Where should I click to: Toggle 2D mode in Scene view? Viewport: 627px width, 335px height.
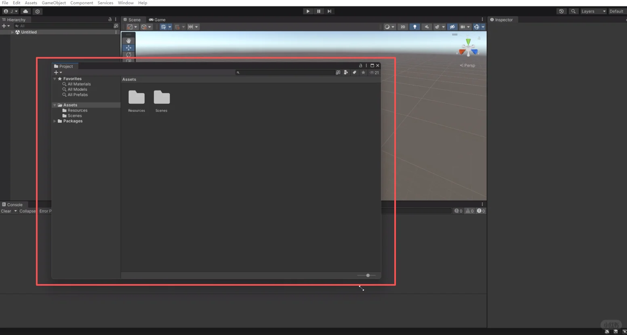403,27
